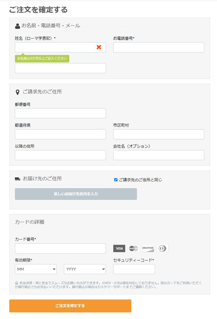Click the red X error icon in name field
Screen dimensions: 217x319
pos(99,47)
